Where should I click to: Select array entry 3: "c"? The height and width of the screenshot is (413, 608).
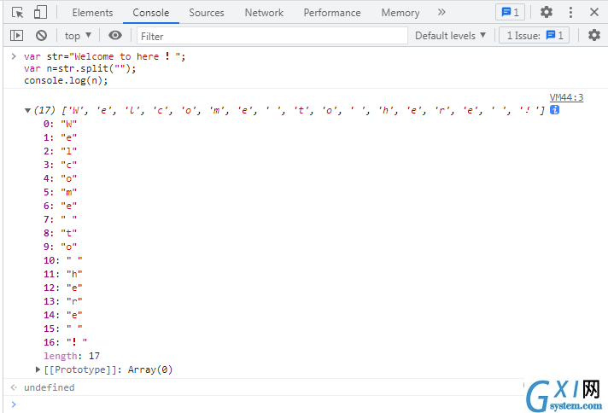pyautogui.click(x=60, y=165)
